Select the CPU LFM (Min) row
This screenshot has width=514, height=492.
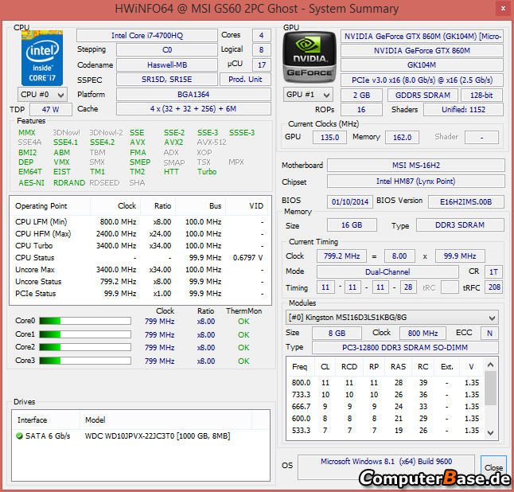pyautogui.click(x=140, y=222)
